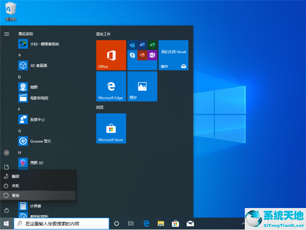Open Task View on the taskbar

point(131,223)
